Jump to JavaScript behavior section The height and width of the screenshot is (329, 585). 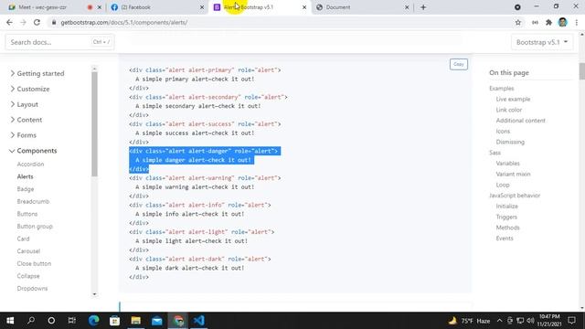(x=515, y=196)
